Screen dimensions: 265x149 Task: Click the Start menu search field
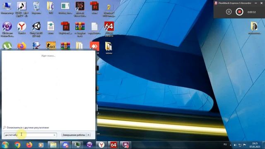[30, 135]
